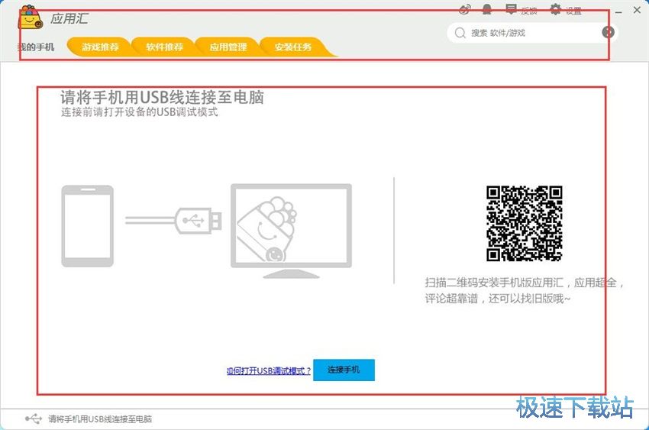The height and width of the screenshot is (430, 649).
Task: Open 设置 settings with the gear icon
Action: click(x=565, y=10)
